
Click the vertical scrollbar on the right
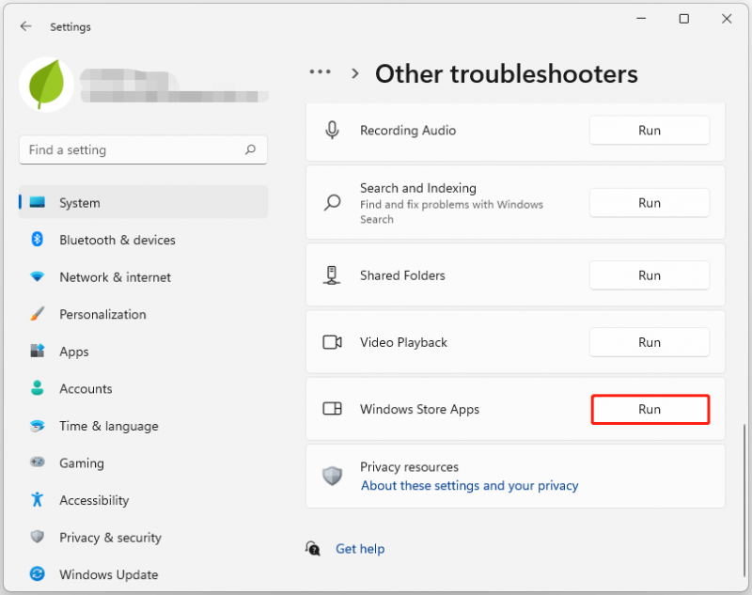[x=744, y=500]
